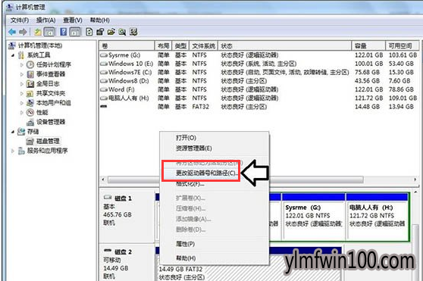Click the 任务计划程序 clock icon
Viewport: 423px width, 281px height.
click(x=30, y=64)
